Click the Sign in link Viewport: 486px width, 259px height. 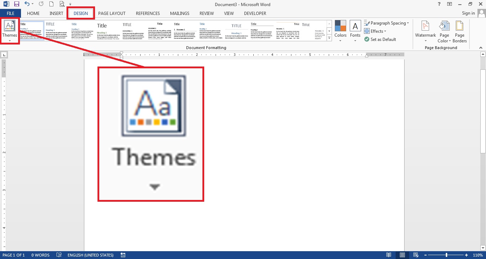(x=468, y=13)
